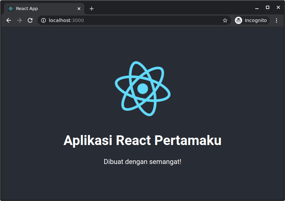Bookmark this page using the star icon
This screenshot has height=201, width=285.
[225, 20]
